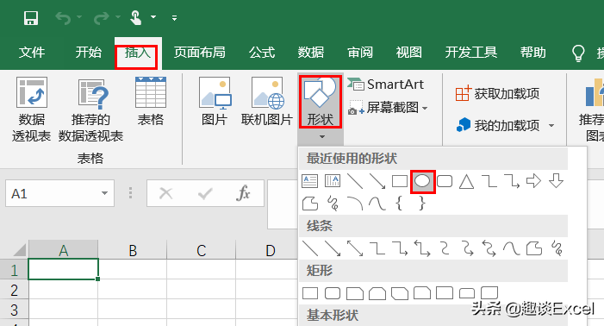Click 获取加载项 get add-ins

tap(497, 94)
